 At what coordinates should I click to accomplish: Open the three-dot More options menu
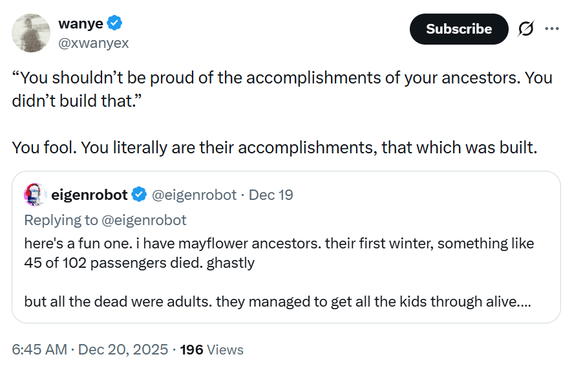point(552,28)
